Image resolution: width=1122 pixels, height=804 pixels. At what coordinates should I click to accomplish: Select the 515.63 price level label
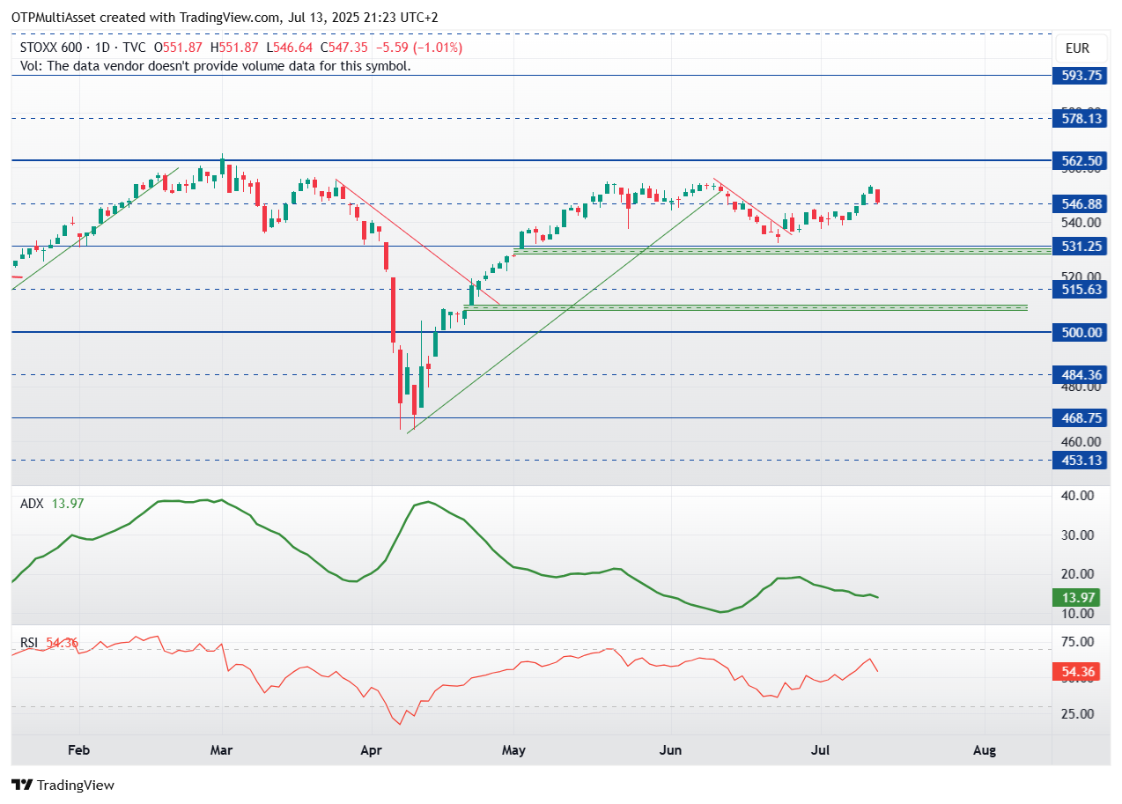pyautogui.click(x=1079, y=289)
